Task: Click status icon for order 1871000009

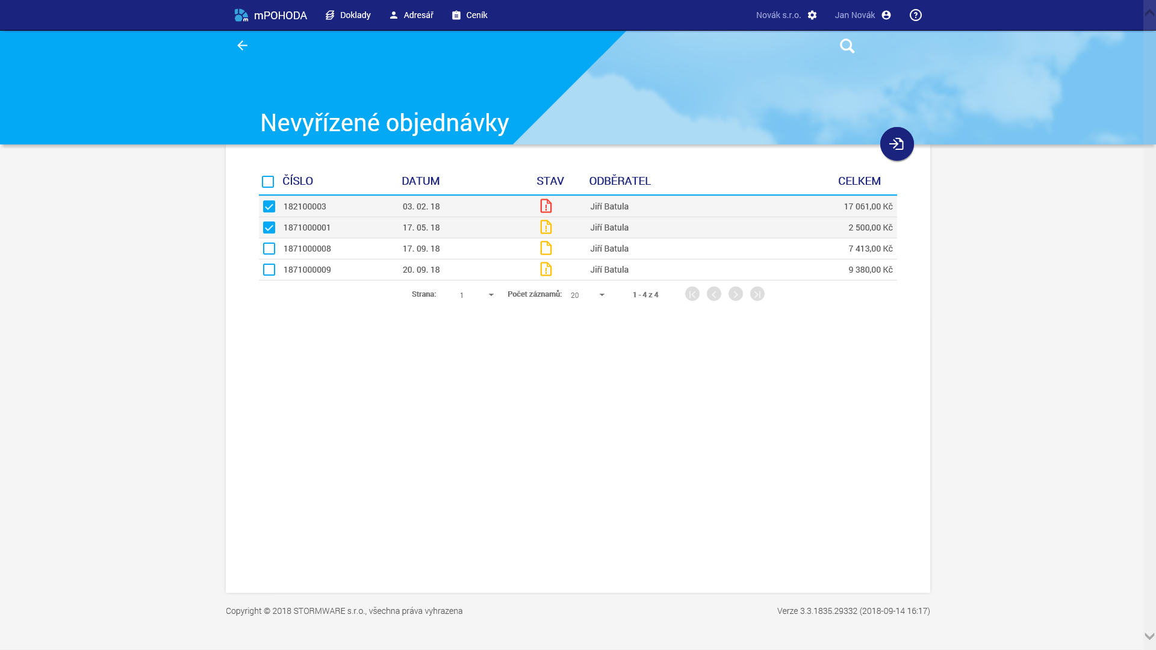Action: (546, 269)
